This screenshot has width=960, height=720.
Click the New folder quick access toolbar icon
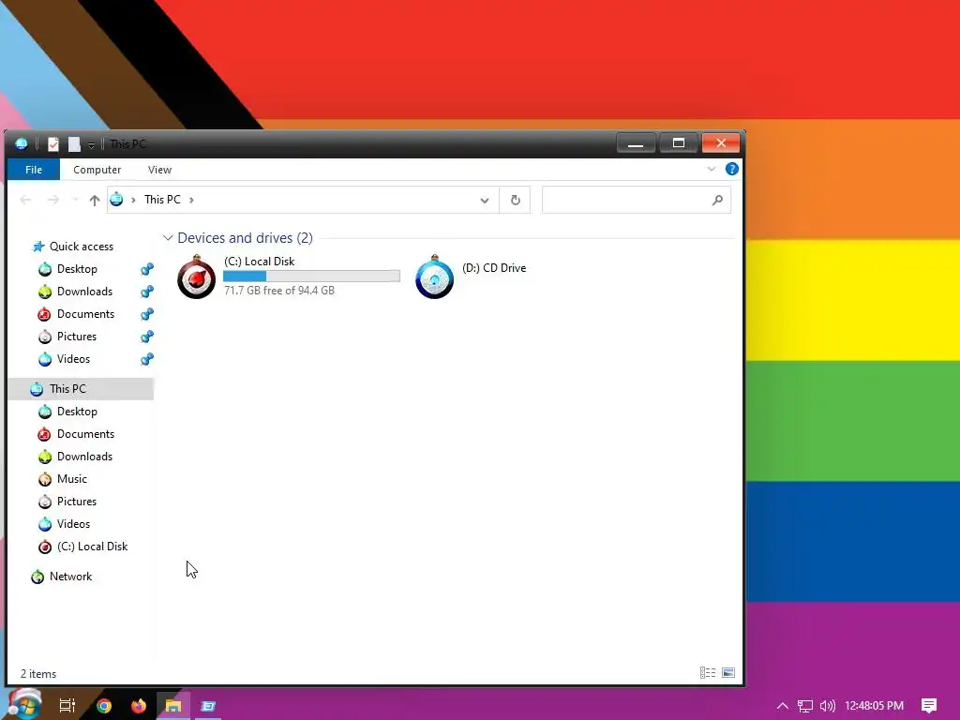click(74, 143)
